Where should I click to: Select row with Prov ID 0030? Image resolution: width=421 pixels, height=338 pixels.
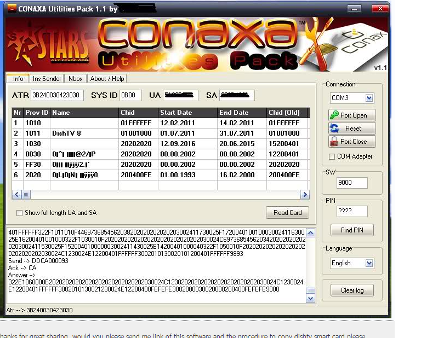tap(160, 154)
